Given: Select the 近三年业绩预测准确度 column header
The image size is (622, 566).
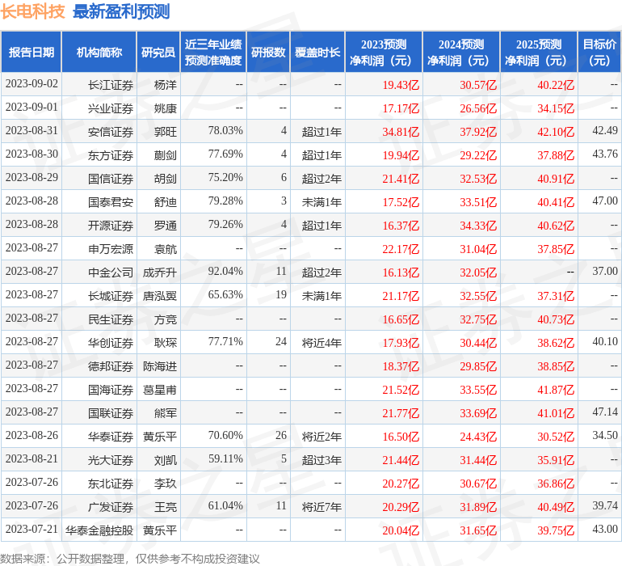Looking at the screenshot, I should click(213, 52).
